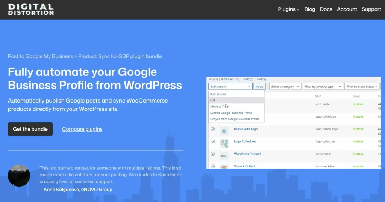Screen dimensions: 385x202
Task: Open the Sorting view
Action: 261,79
